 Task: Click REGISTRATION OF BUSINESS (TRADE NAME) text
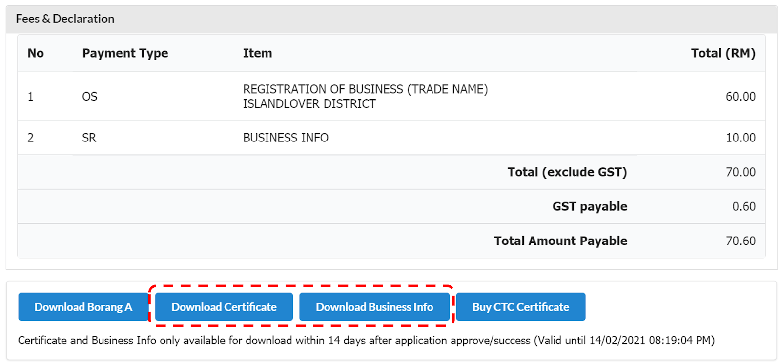(x=366, y=89)
